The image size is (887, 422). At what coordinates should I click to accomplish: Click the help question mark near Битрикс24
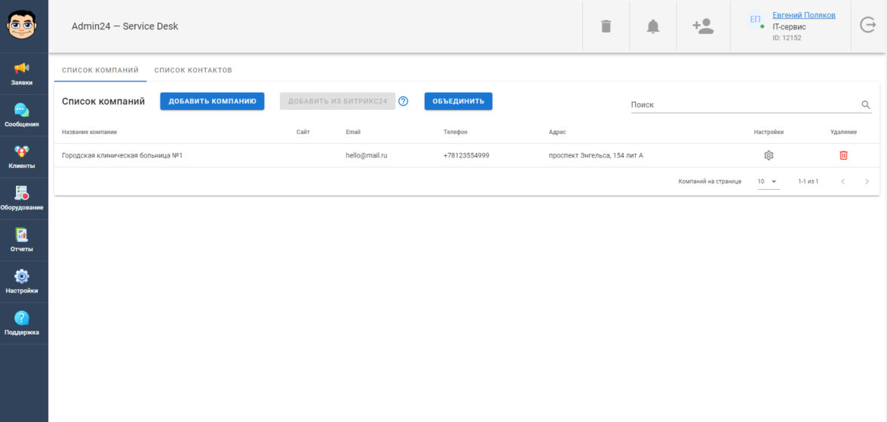point(404,102)
